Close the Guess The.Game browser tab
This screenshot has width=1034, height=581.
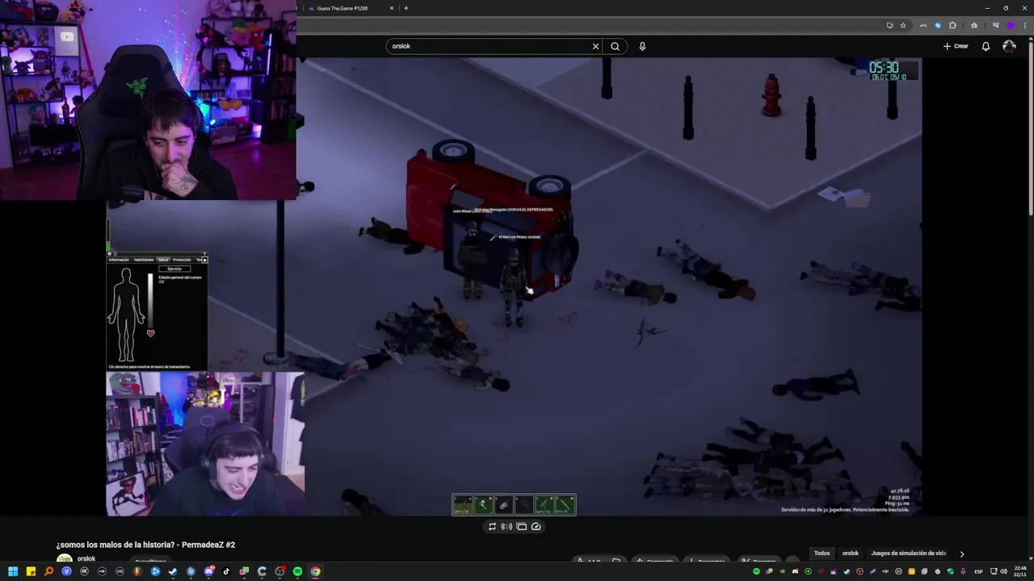tap(392, 8)
